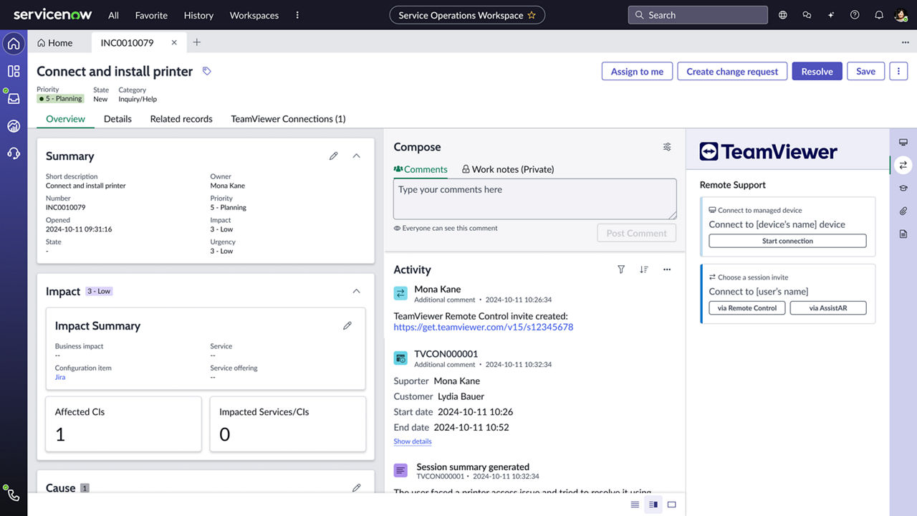The height and width of the screenshot is (516, 917).
Task: Collapse the Summary card
Action: point(356,156)
